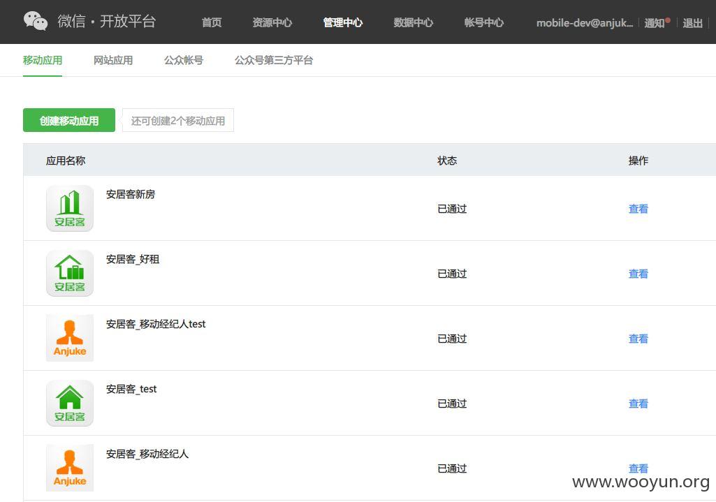The image size is (716, 502).
Task: Select the 移动应用 tab
Action: pyautogui.click(x=43, y=60)
